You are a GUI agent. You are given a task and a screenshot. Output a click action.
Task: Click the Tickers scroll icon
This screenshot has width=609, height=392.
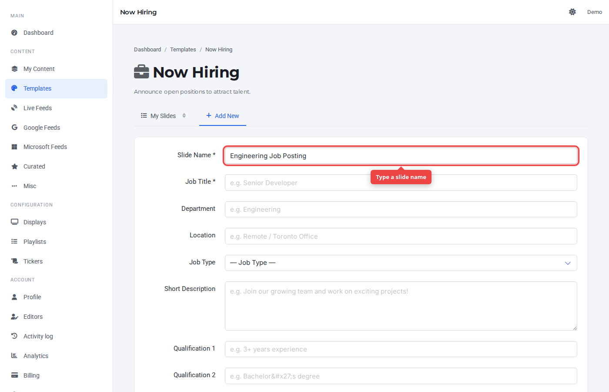coord(14,261)
